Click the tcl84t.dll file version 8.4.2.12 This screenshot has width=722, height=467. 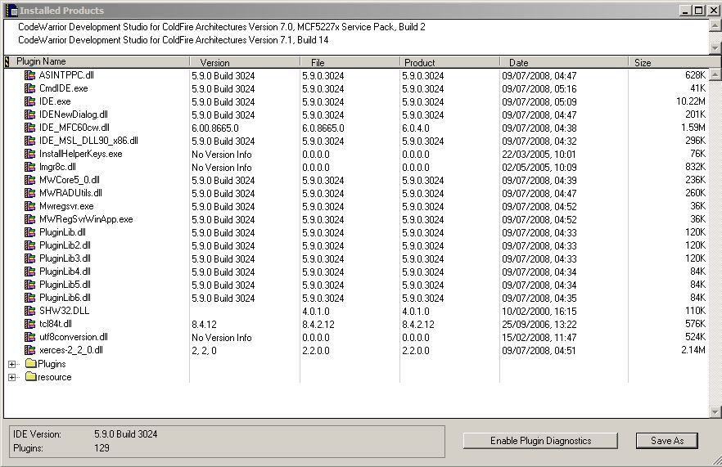pyautogui.click(x=318, y=325)
